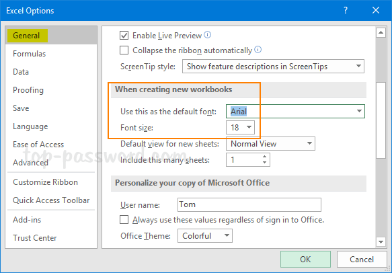The height and width of the screenshot is (273, 392).
Task: Select the Formulas category in the sidebar
Action: coord(30,54)
